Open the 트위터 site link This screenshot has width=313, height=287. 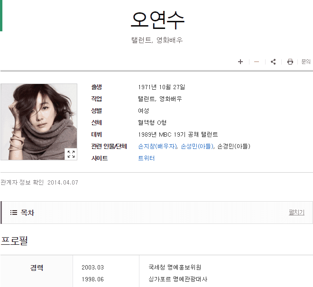coord(147,158)
